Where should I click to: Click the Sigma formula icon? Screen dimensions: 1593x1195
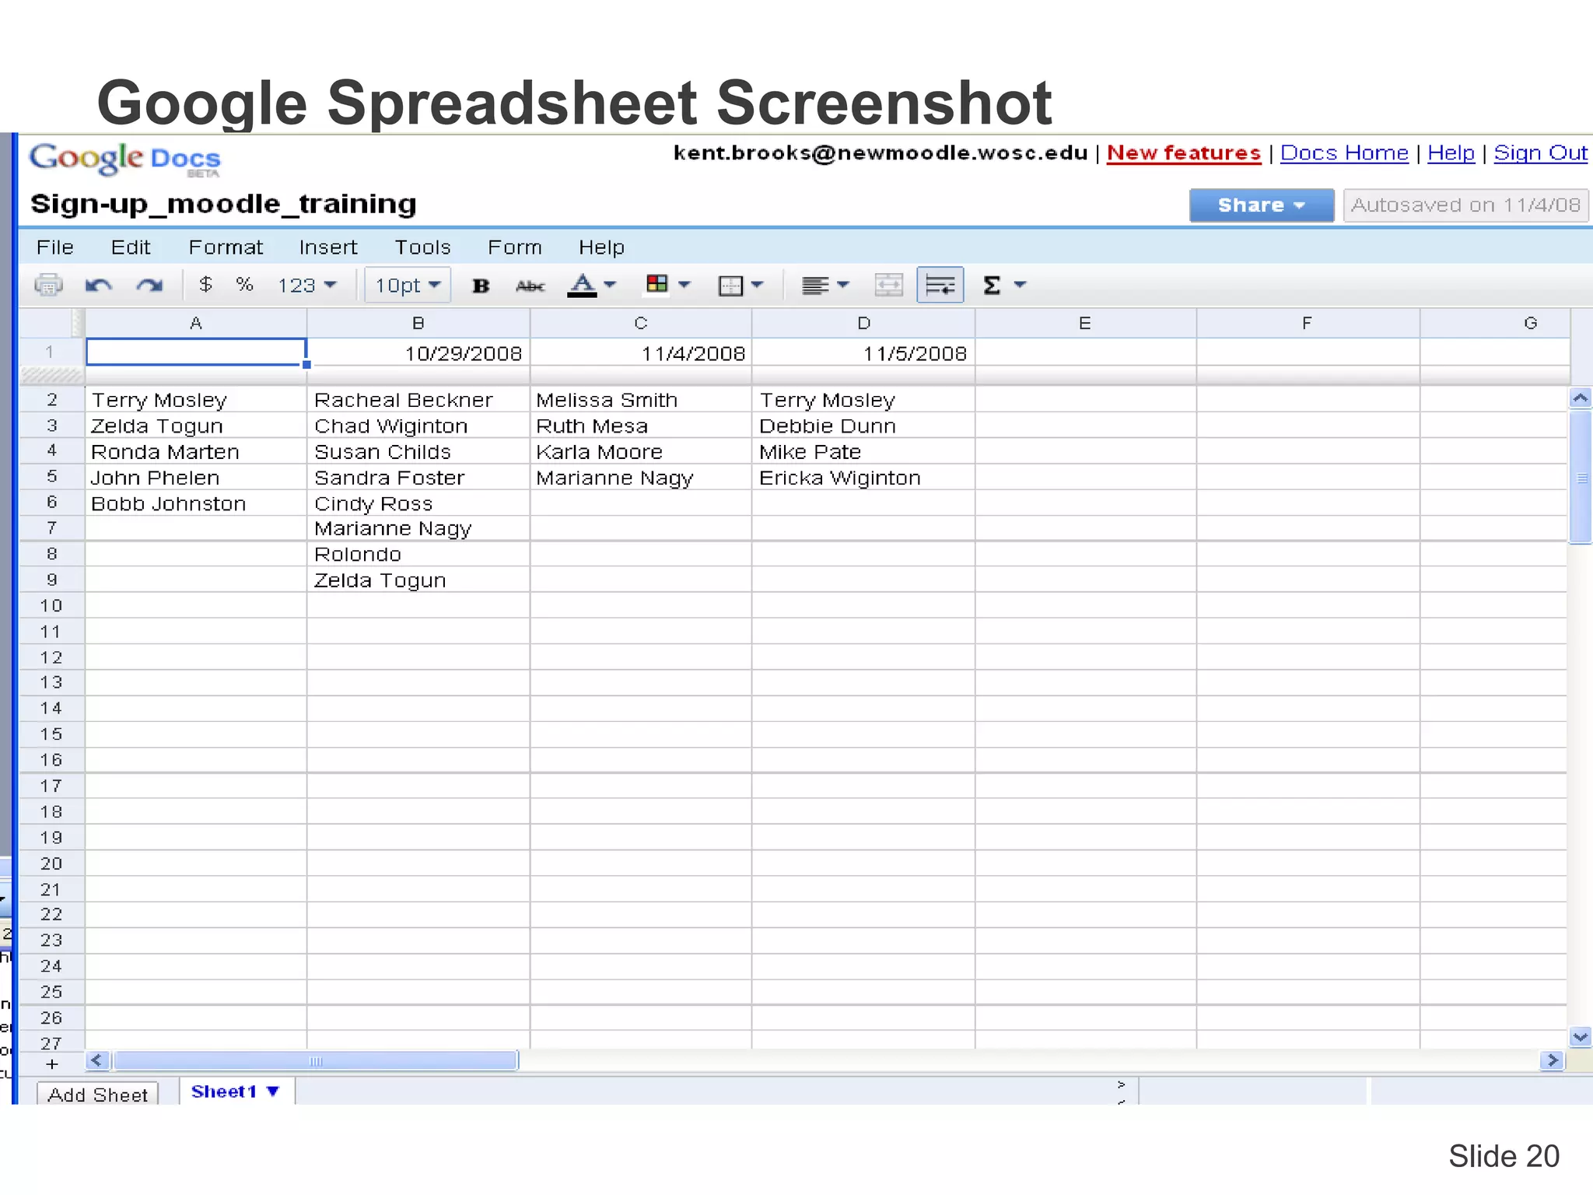point(992,286)
